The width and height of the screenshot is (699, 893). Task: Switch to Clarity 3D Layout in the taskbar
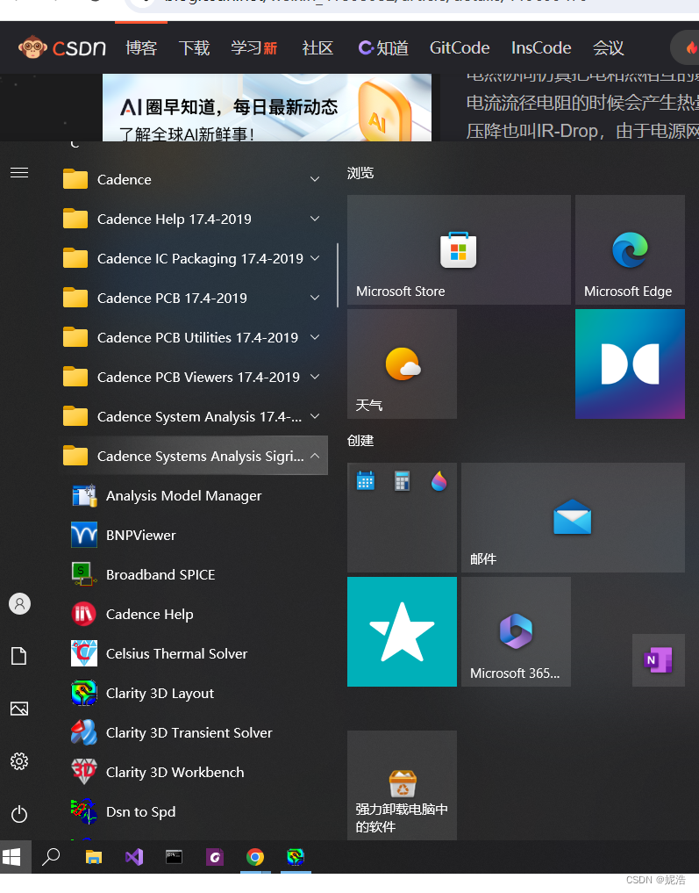tap(296, 856)
